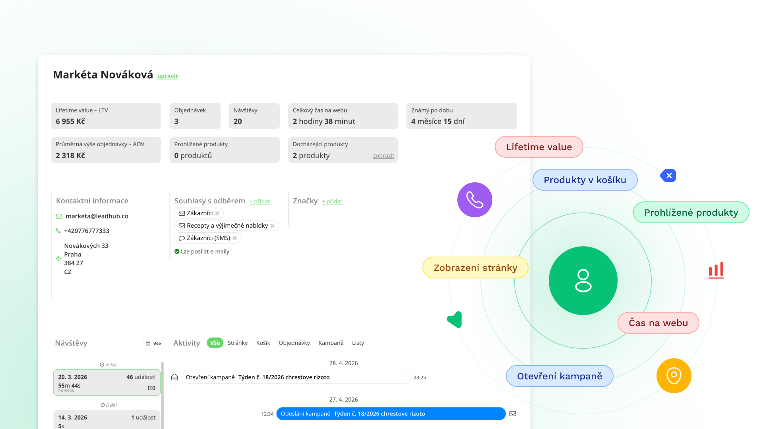This screenshot has width=763, height=429.
Task: Click the Celkový čas na webu card
Action: 343,116
